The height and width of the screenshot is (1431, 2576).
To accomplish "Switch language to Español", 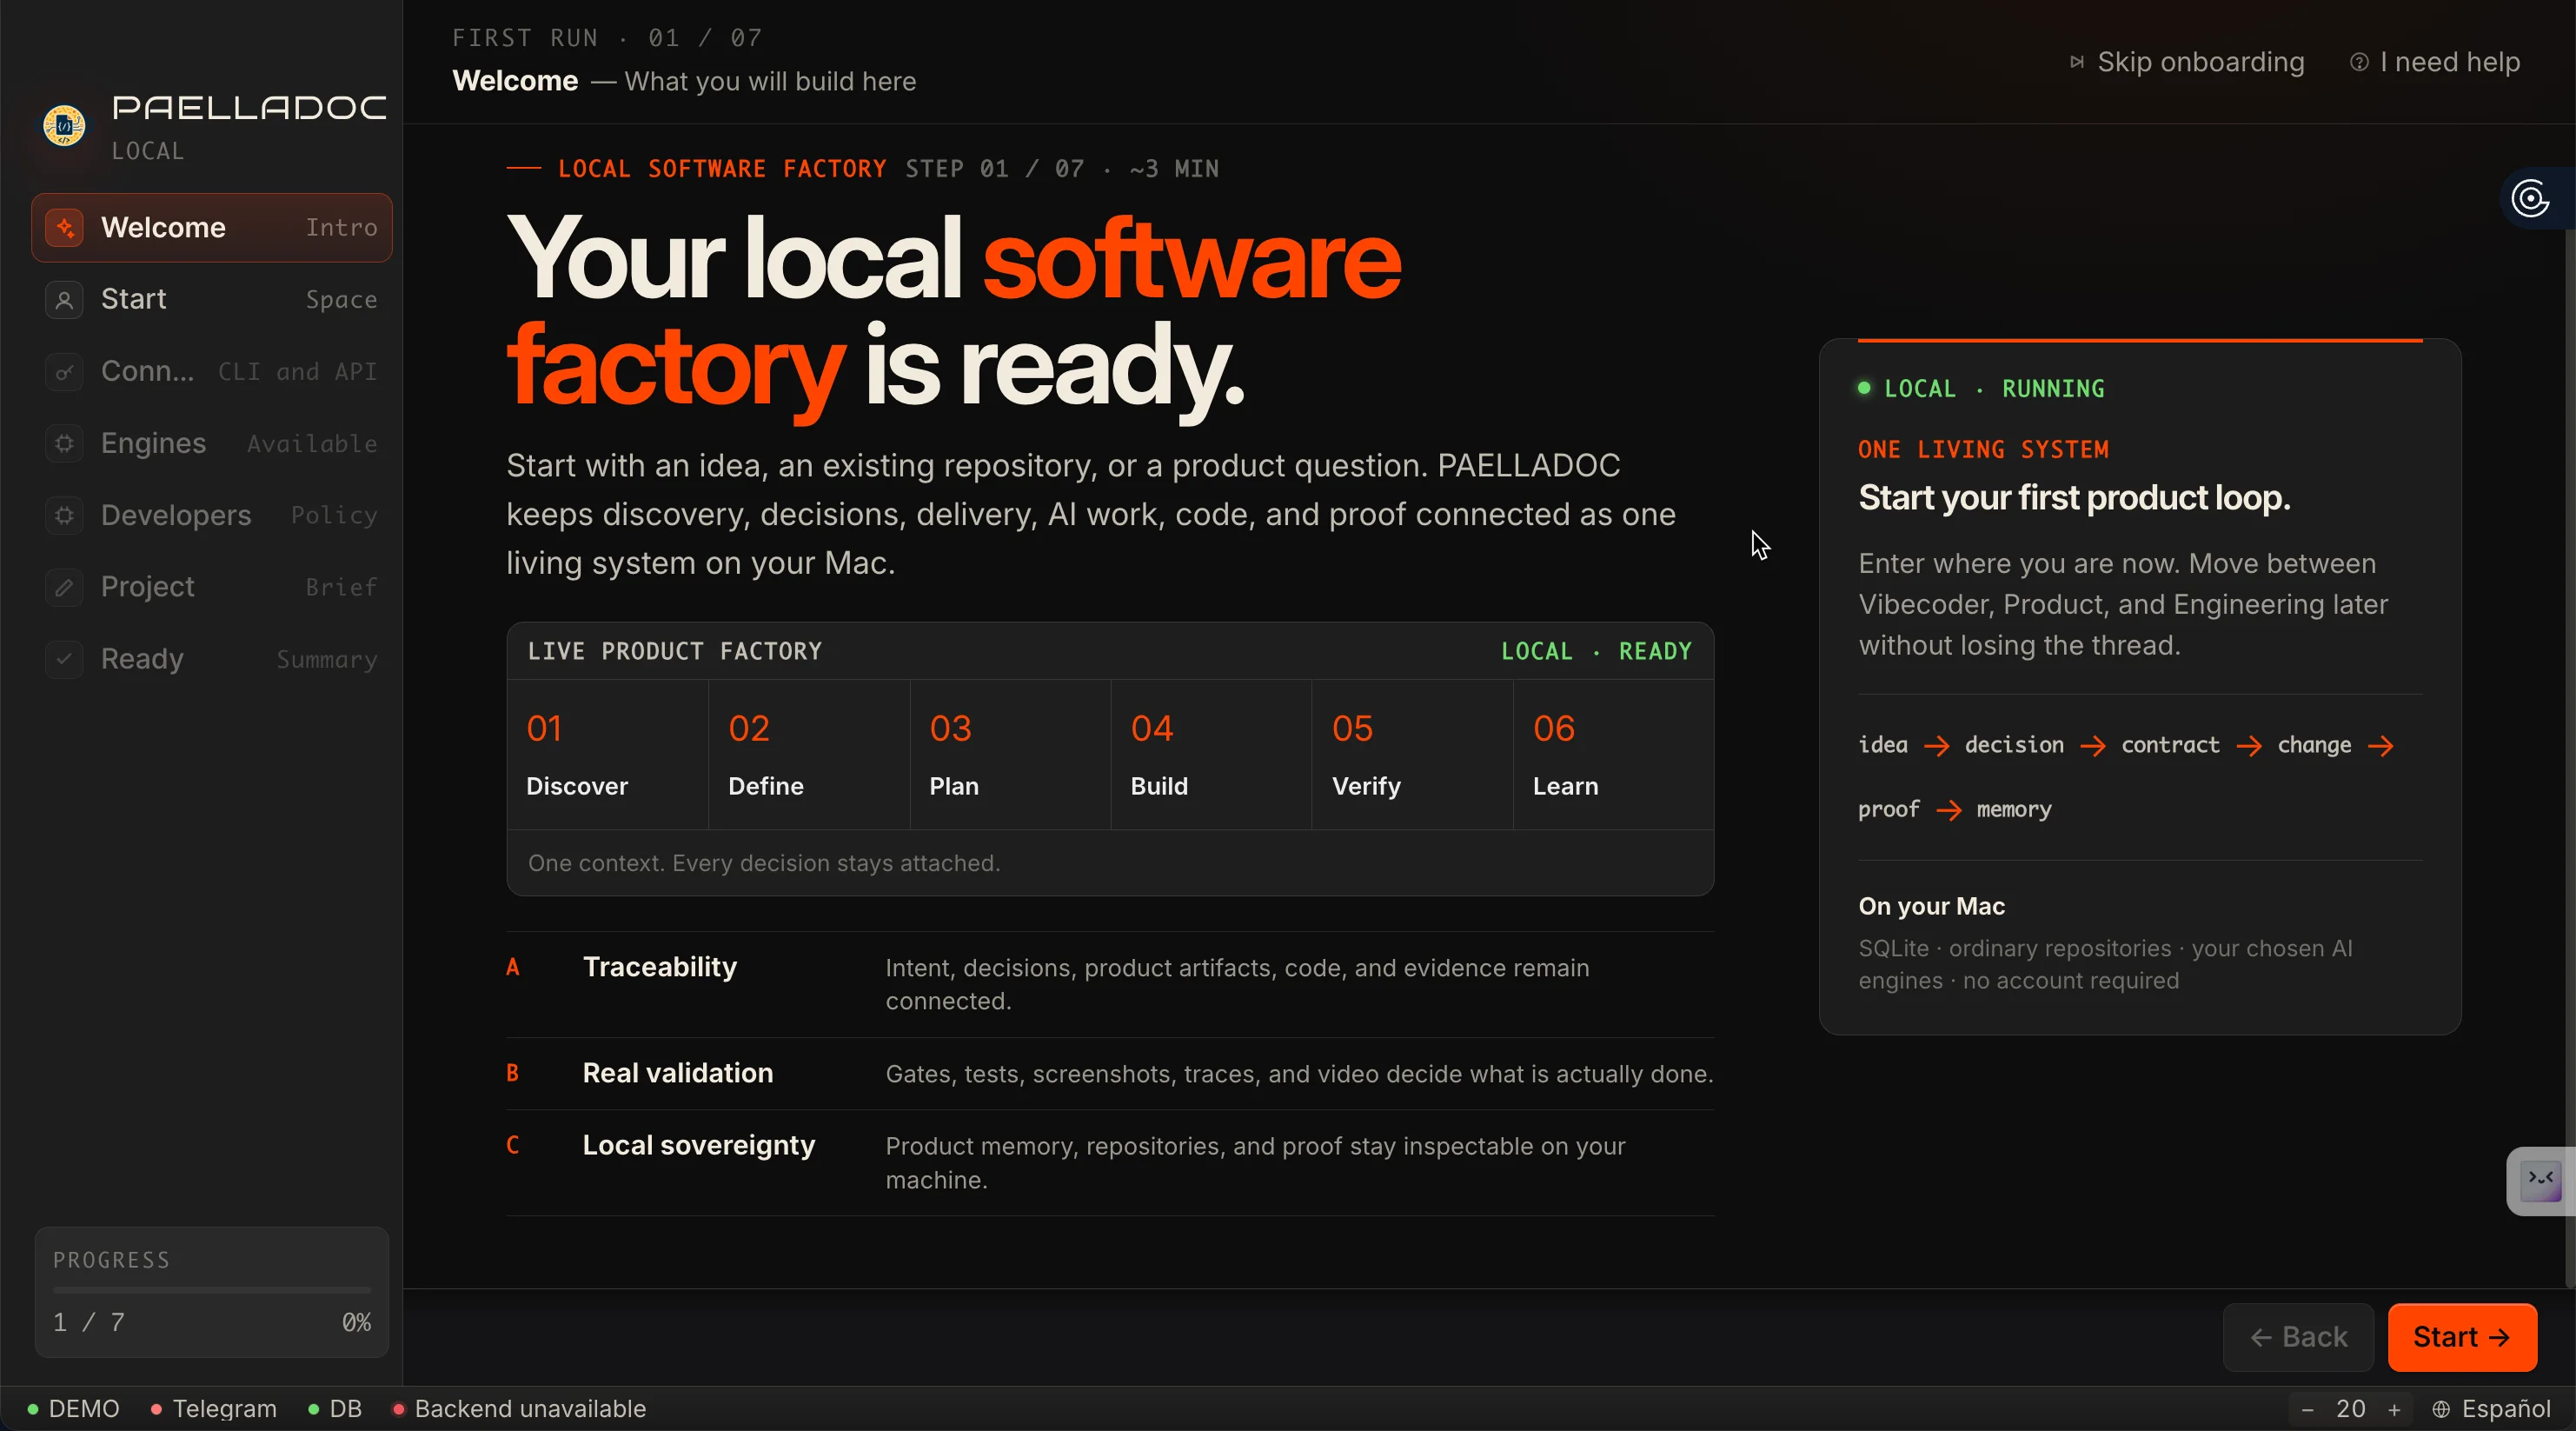I will click(2492, 1409).
